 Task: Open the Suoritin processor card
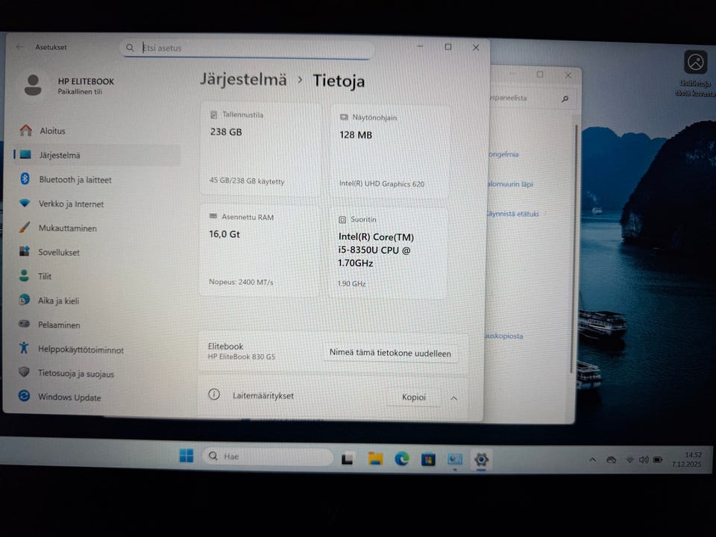tap(388, 253)
